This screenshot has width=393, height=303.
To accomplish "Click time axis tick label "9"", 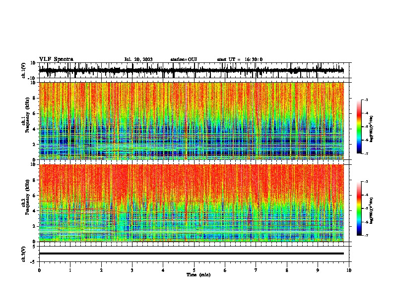I will pyautogui.click(x=318, y=270).
